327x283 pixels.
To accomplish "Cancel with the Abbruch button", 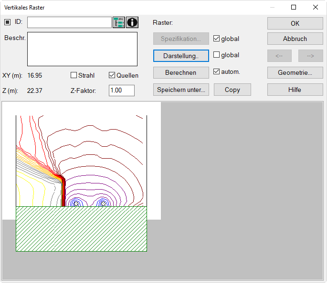I will (295, 39).
